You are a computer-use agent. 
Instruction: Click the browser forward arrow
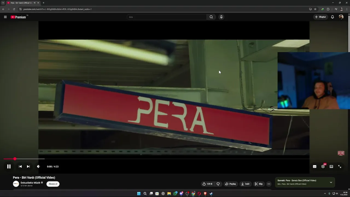click(8, 9)
